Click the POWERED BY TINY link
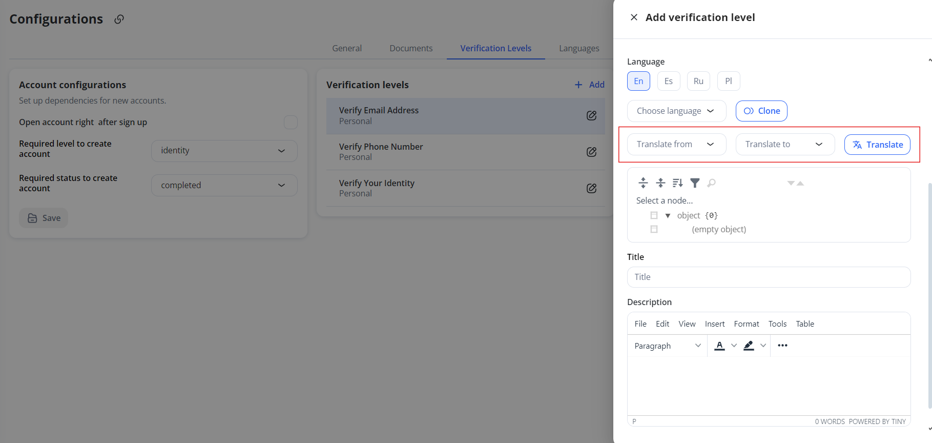932x443 pixels. click(x=877, y=421)
